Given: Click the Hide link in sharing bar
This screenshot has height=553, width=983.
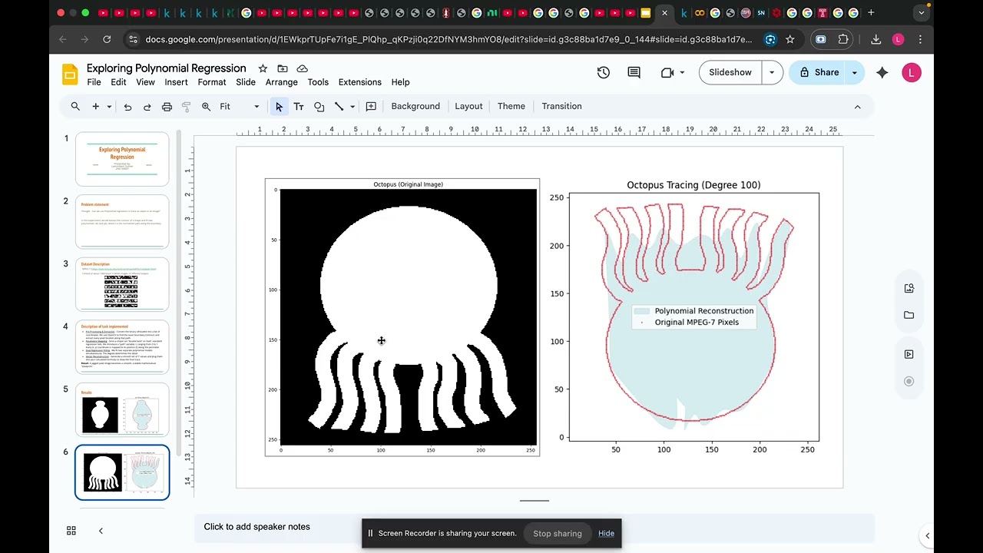Looking at the screenshot, I should (606, 533).
